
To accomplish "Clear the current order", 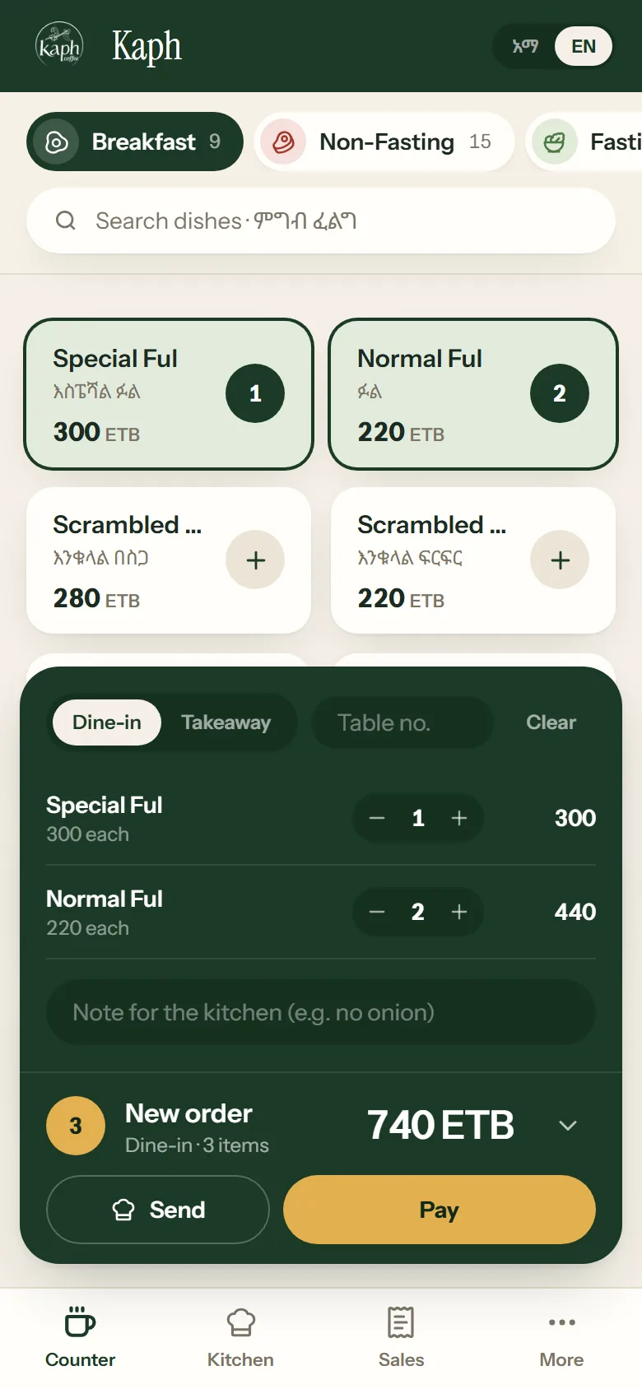I will [x=551, y=722].
